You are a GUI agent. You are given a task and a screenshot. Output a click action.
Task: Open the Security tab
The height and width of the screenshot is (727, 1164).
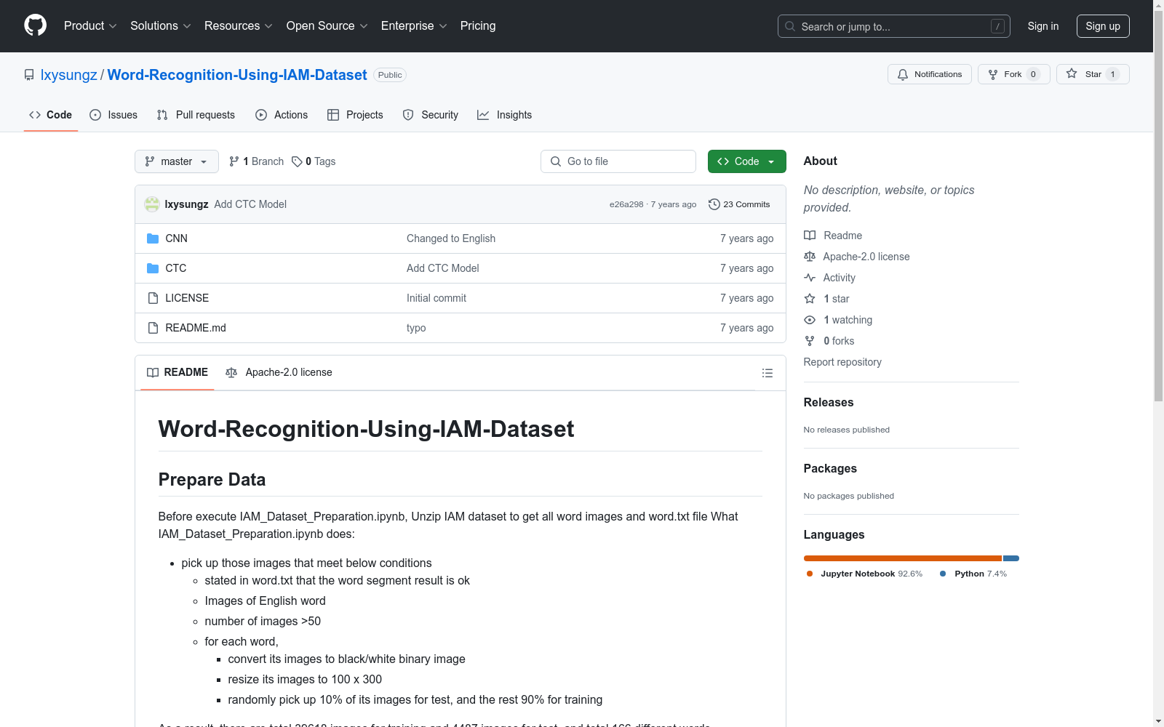click(x=431, y=115)
